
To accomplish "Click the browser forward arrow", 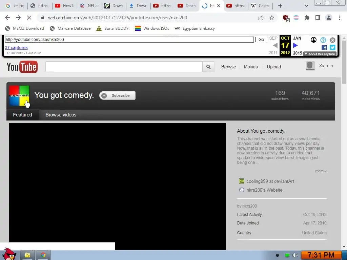I will [x=18, y=18].
